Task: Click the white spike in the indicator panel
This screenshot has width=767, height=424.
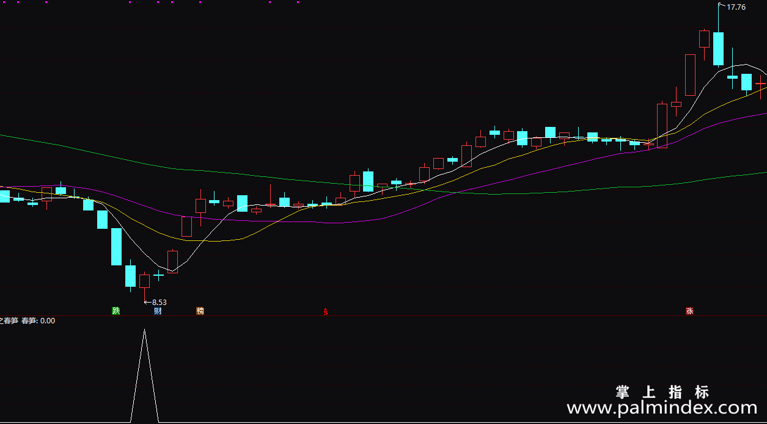Action: [145, 375]
